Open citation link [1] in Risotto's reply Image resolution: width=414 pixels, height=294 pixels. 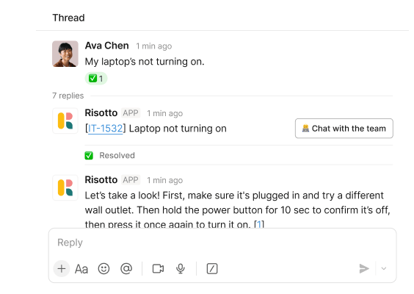[x=259, y=224]
